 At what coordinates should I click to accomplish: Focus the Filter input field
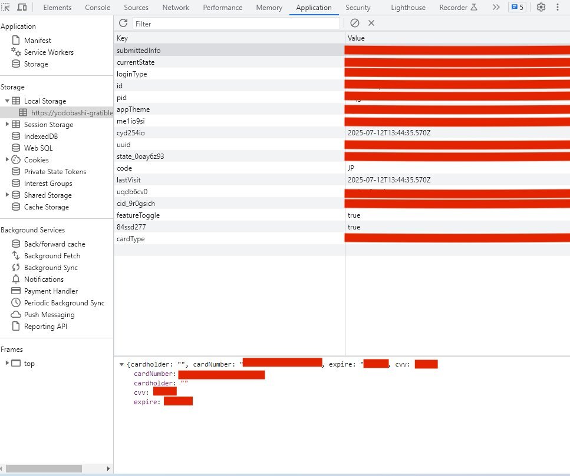pyautogui.click(x=236, y=24)
